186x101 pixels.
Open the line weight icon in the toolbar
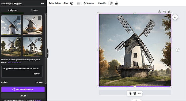pyautogui.click(x=78, y=3)
